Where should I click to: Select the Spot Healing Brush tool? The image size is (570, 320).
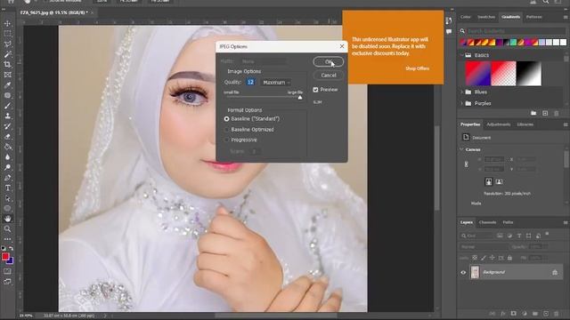[7, 95]
